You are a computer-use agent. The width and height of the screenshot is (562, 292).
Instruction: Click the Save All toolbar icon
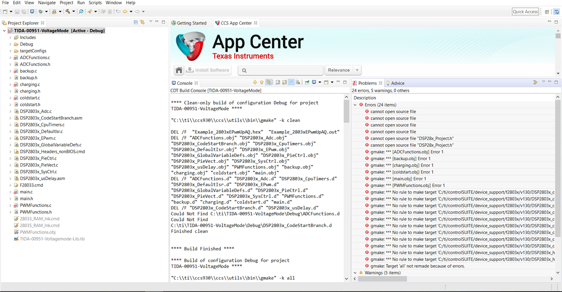click(24, 11)
